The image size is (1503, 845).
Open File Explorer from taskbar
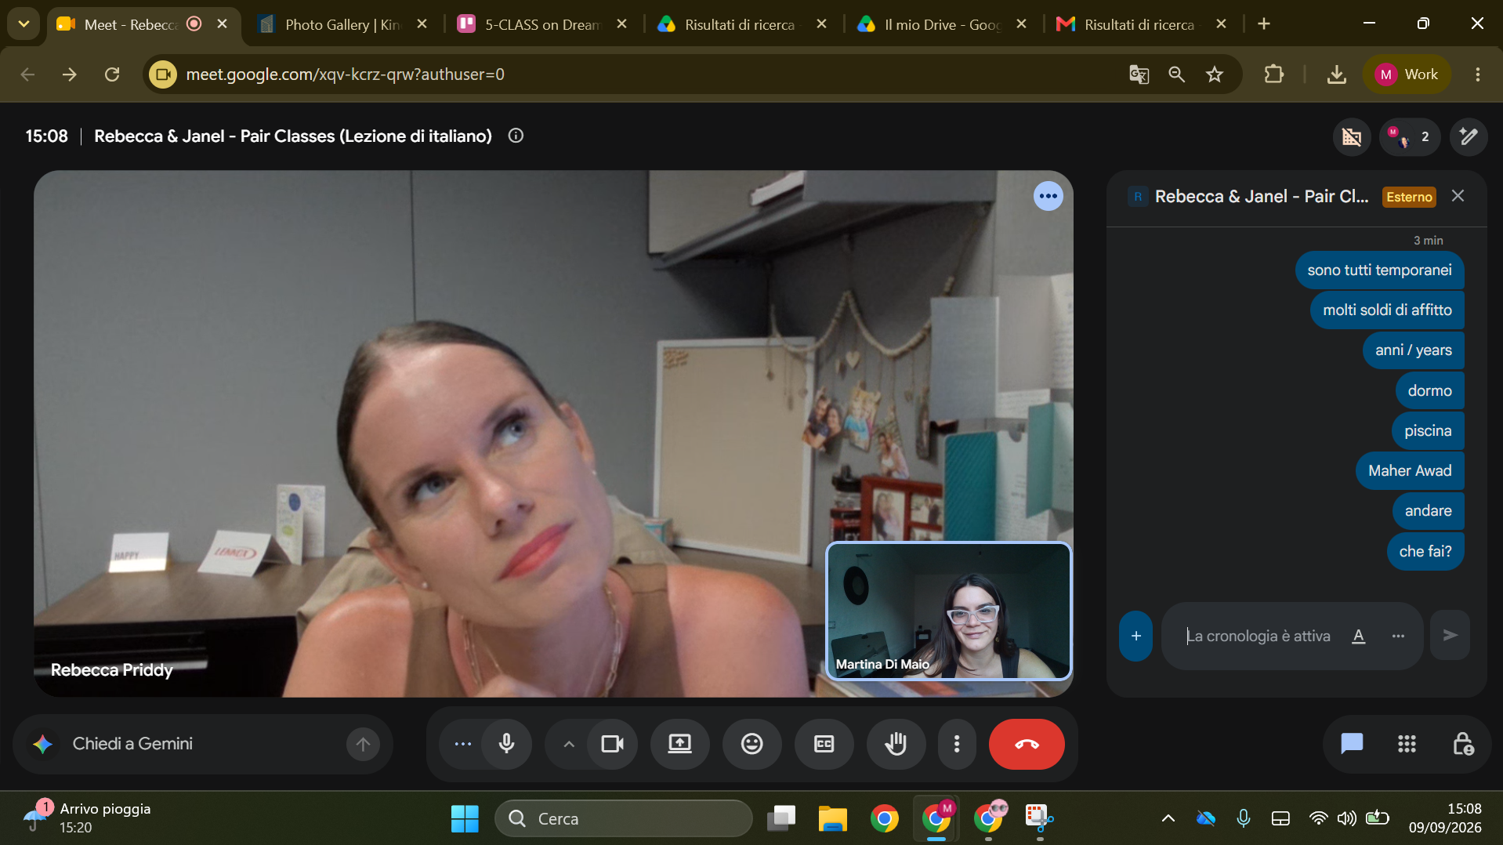pos(832,818)
